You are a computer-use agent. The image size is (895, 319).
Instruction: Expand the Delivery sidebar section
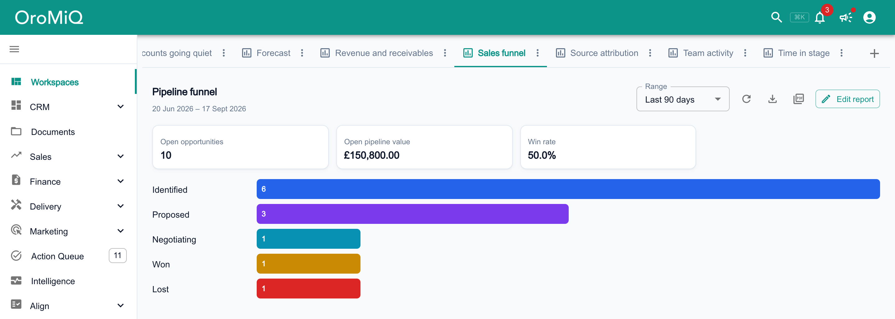68,206
